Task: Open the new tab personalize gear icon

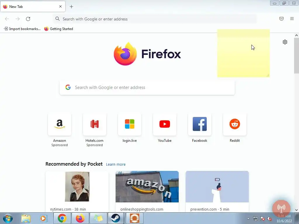Action: (x=285, y=42)
